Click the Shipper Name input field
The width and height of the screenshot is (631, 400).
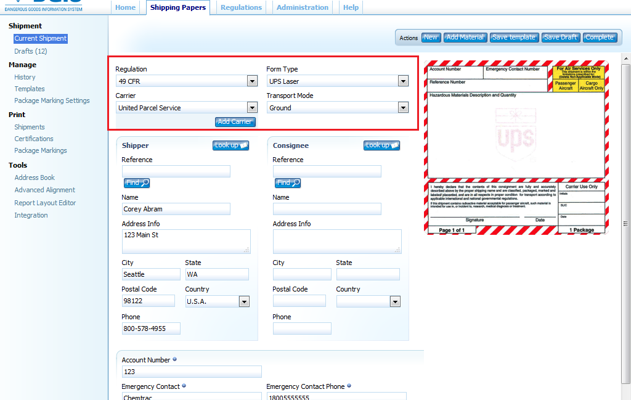[x=176, y=209]
